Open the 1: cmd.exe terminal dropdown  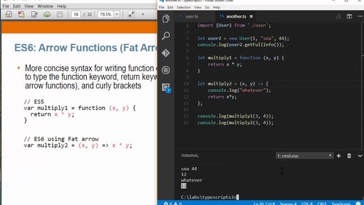coord(305,155)
